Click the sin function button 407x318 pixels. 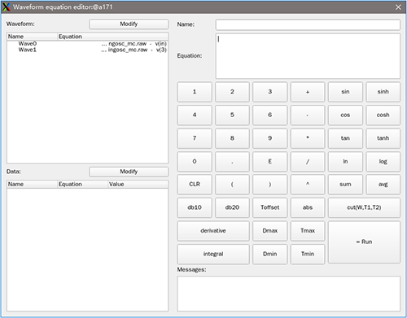[345, 92]
